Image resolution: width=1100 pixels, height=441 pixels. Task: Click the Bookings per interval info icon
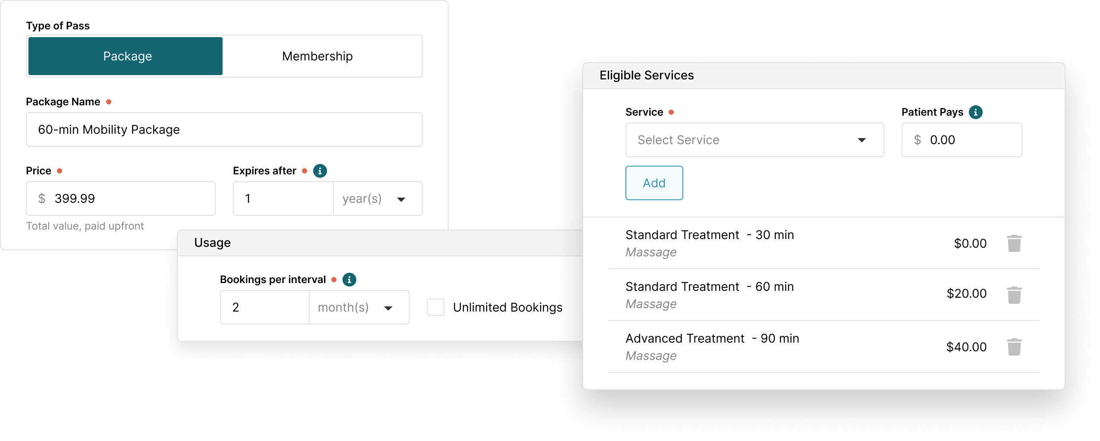pos(349,280)
